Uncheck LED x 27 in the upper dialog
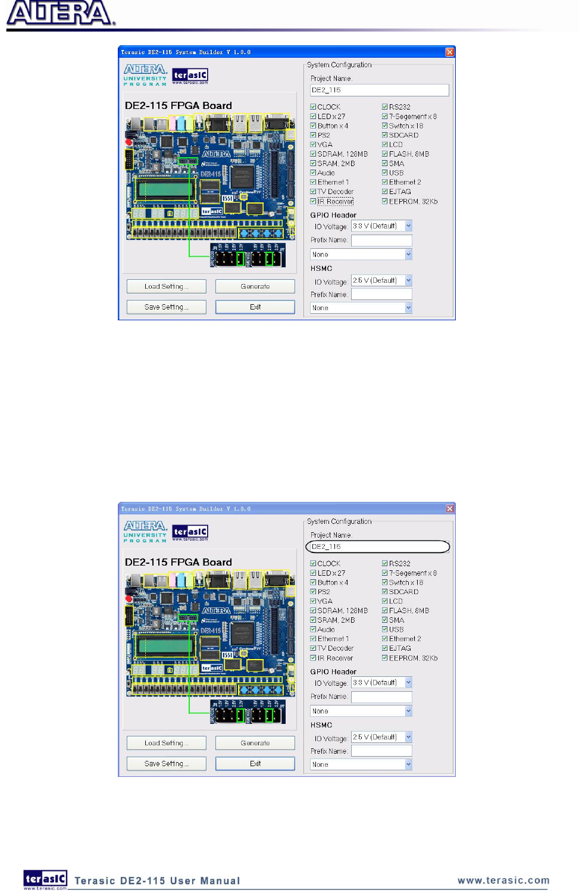This screenshot has height=893, width=579. point(313,117)
